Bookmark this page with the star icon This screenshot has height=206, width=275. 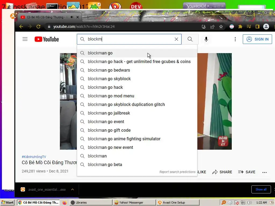click(x=221, y=27)
